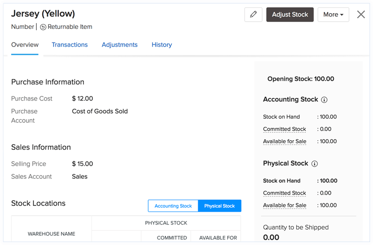Click the Accounting Stock info icon

click(324, 99)
